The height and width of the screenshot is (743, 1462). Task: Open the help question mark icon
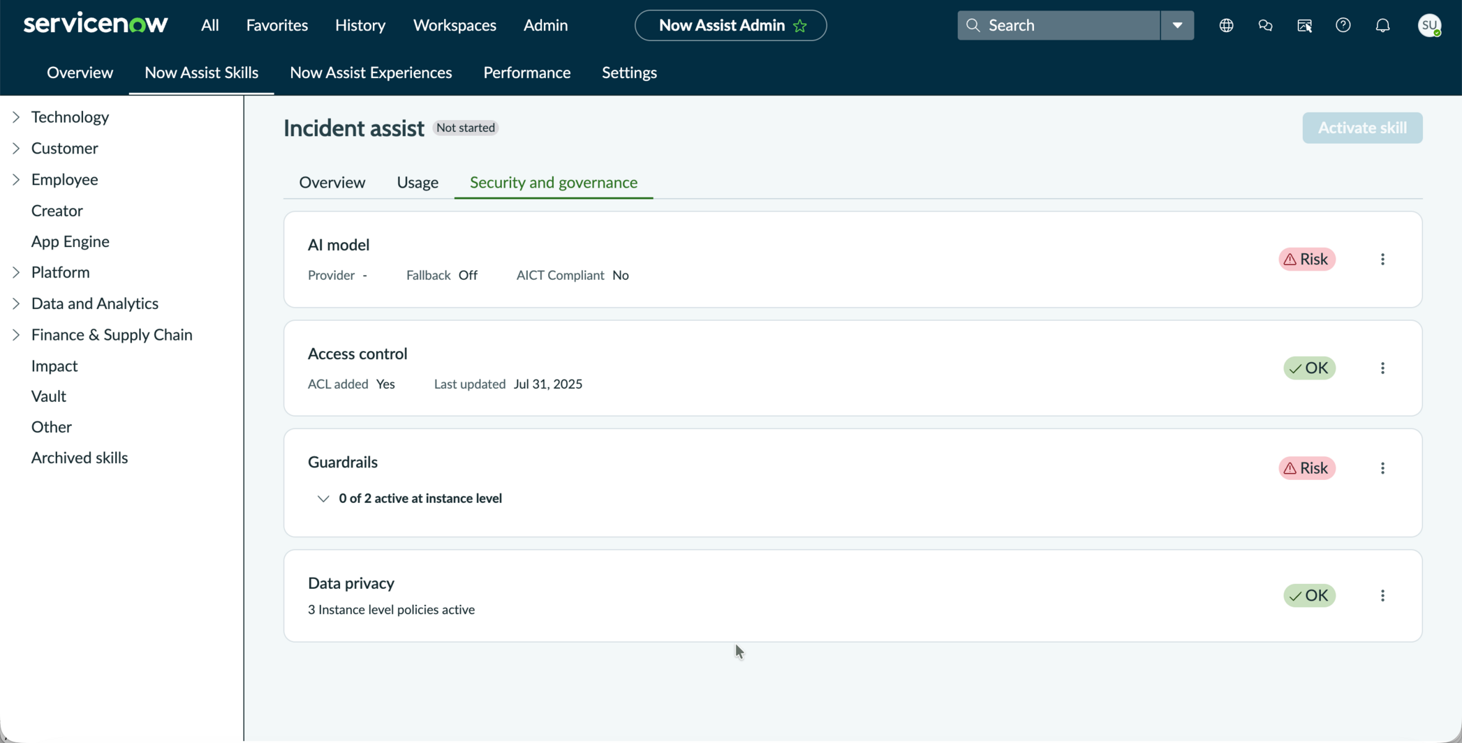coord(1343,25)
